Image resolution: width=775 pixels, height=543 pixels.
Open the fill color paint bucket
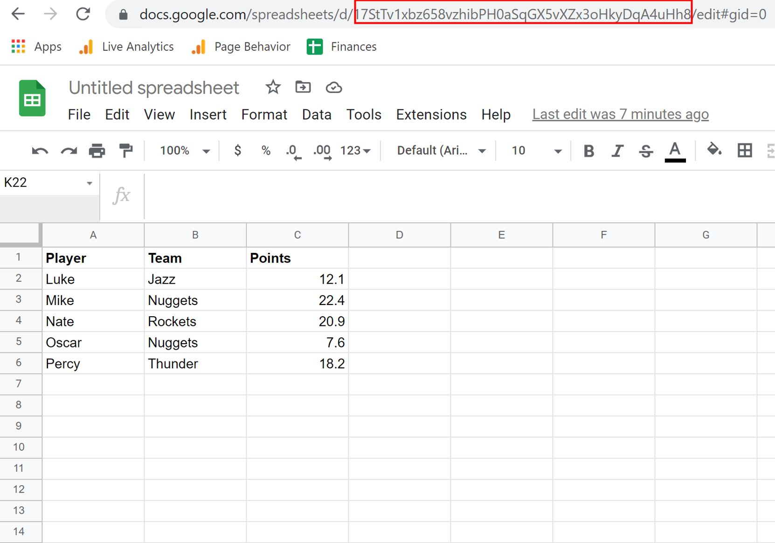click(x=714, y=150)
